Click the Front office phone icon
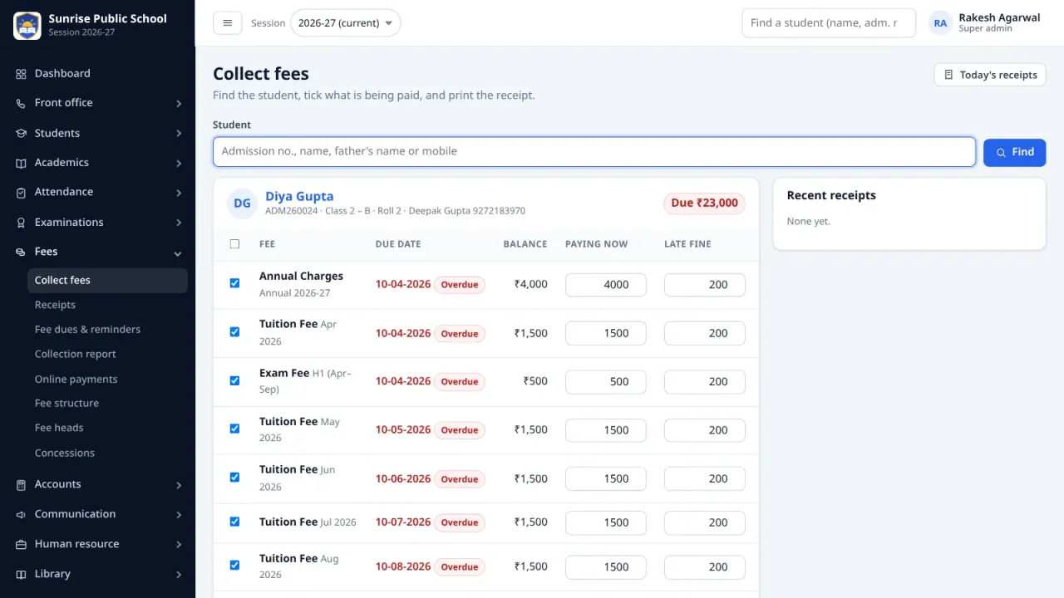1064x598 pixels. tap(21, 103)
